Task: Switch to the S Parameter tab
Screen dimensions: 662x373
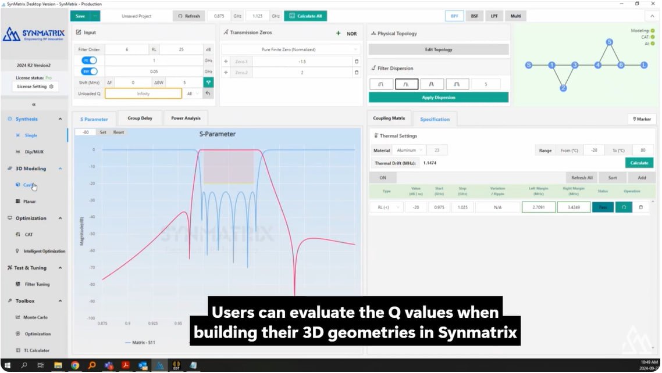Action: coord(94,119)
